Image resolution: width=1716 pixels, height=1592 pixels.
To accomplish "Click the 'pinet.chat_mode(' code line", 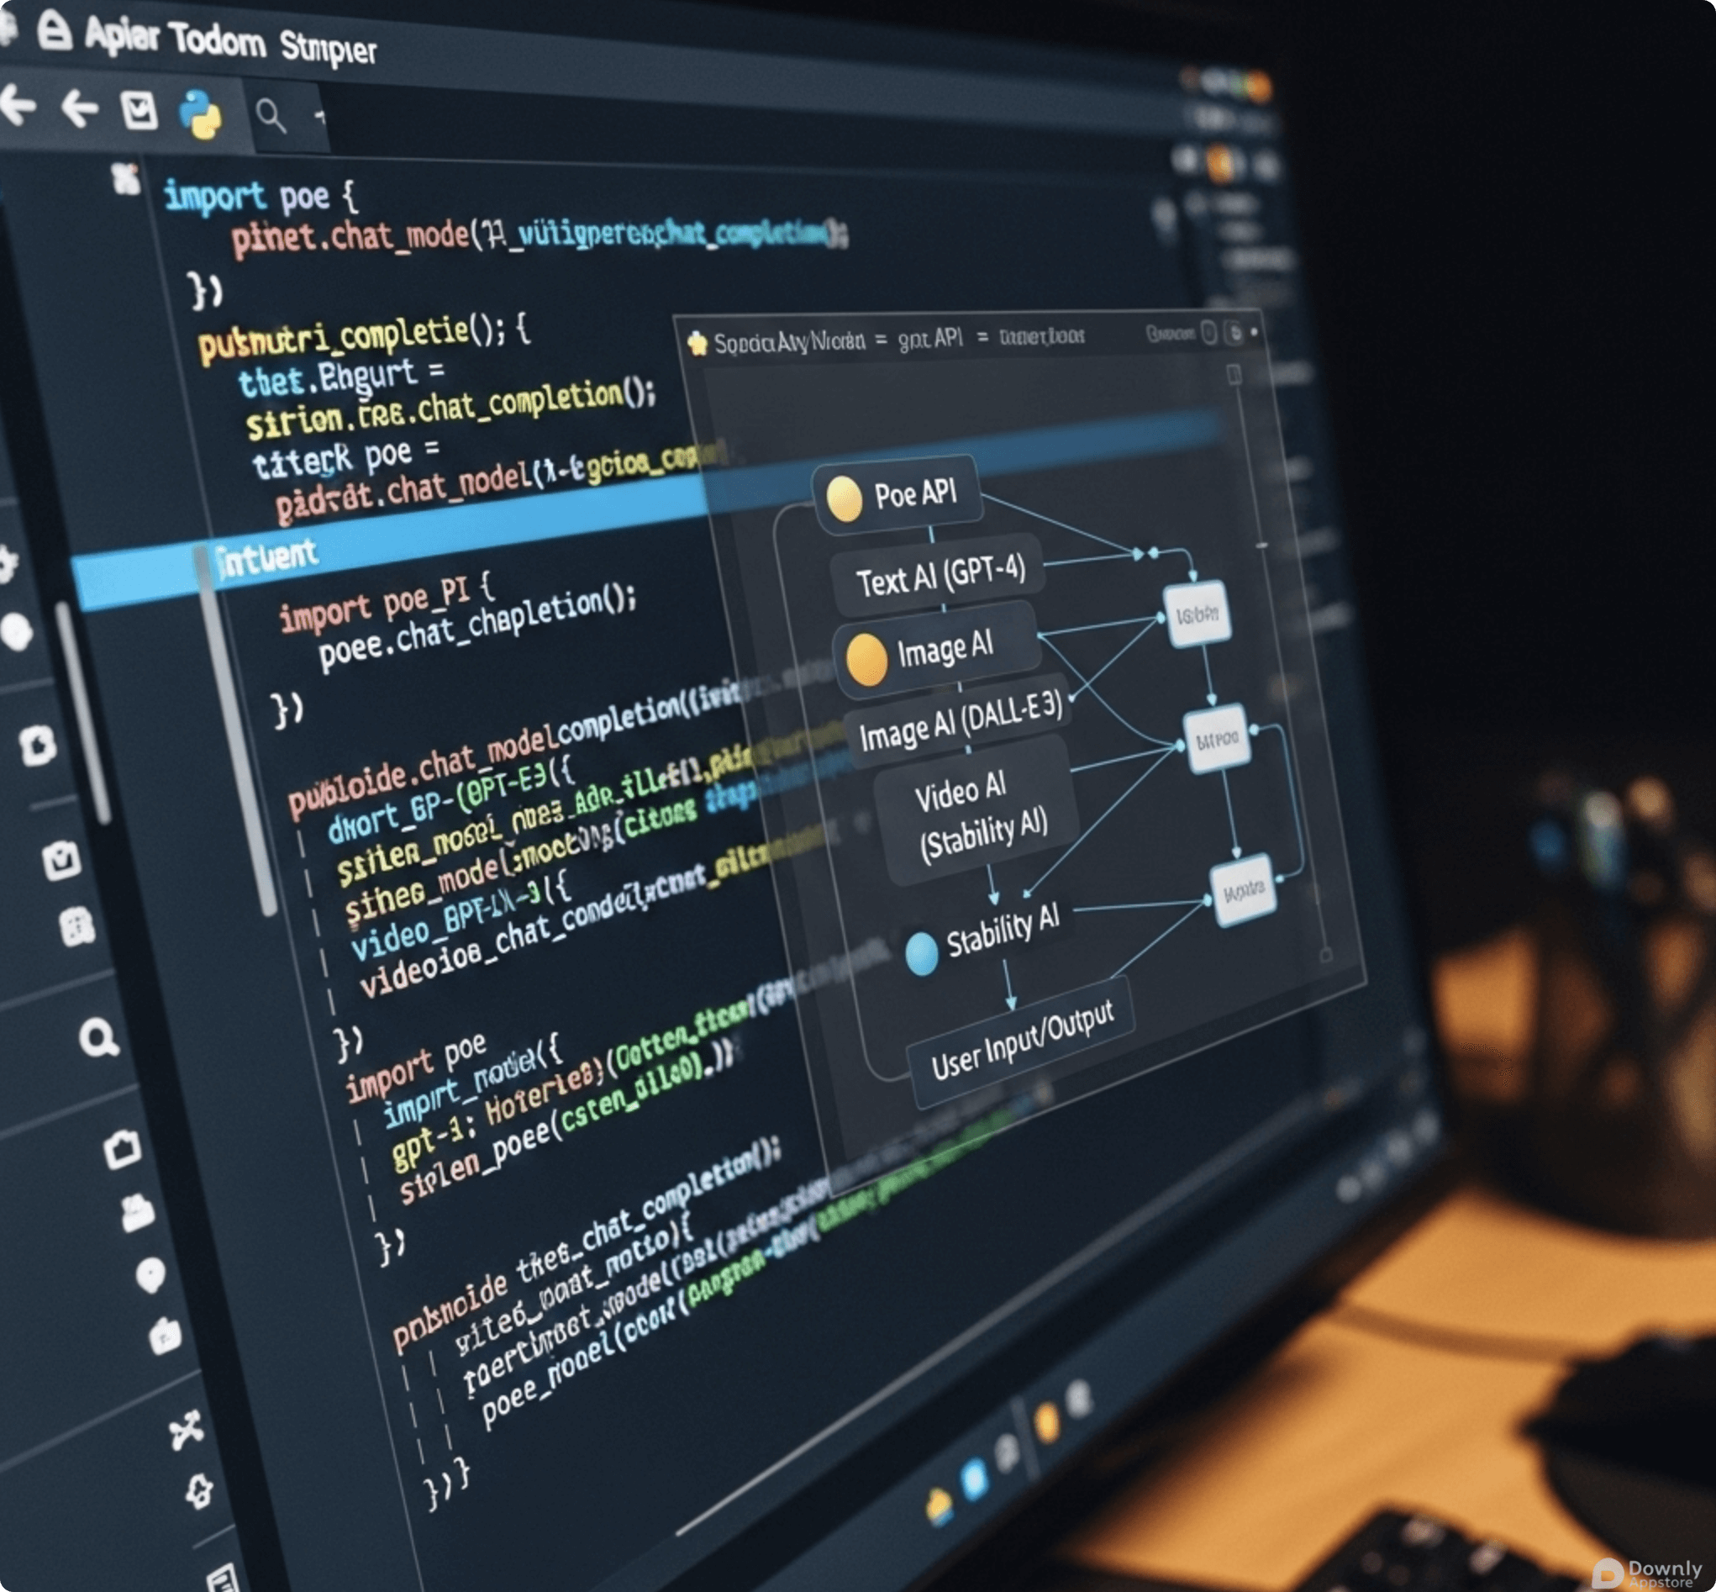I will click(x=540, y=236).
